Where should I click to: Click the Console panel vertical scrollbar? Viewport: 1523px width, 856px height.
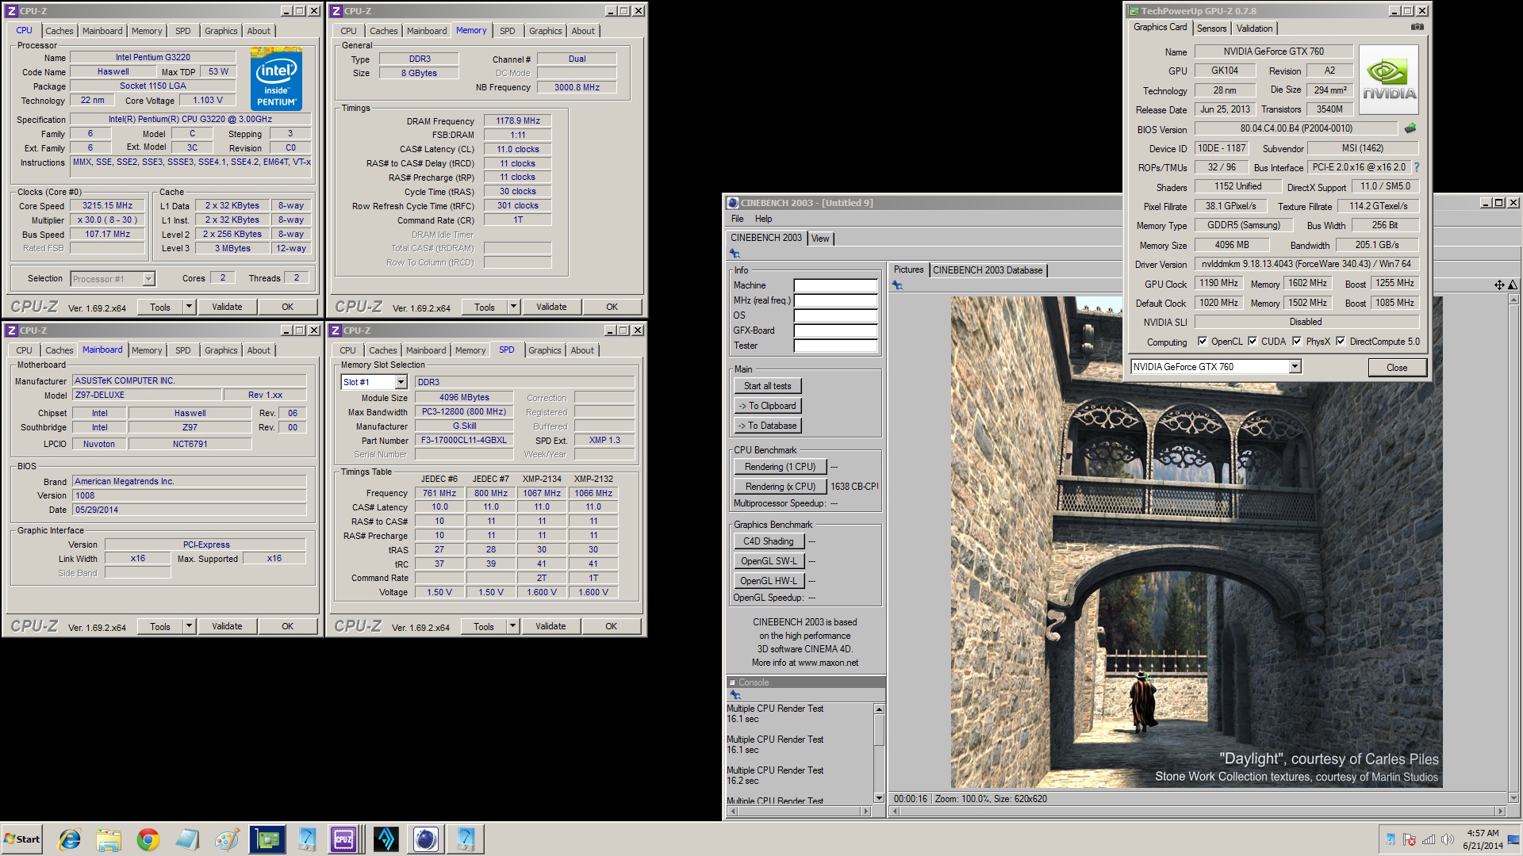pos(879,753)
